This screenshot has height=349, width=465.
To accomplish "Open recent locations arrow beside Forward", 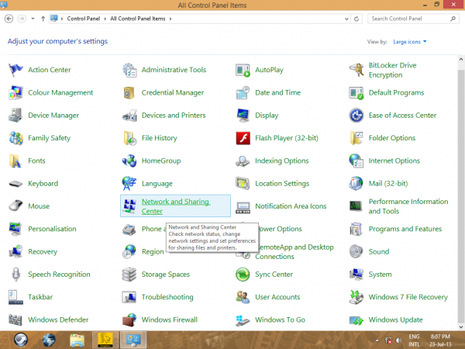I will pyautogui.click(x=33, y=19).
